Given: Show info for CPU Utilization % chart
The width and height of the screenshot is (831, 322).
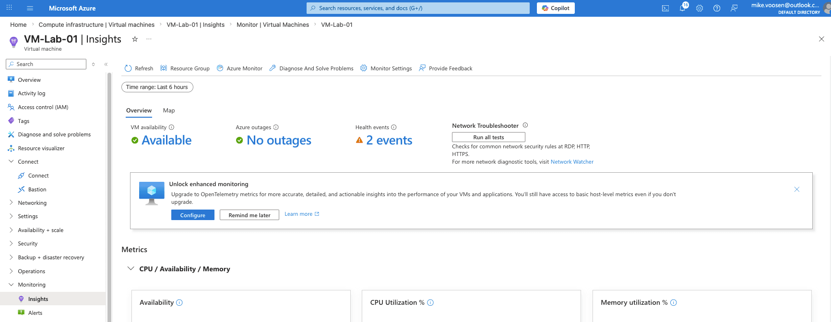Looking at the screenshot, I should click(x=430, y=302).
